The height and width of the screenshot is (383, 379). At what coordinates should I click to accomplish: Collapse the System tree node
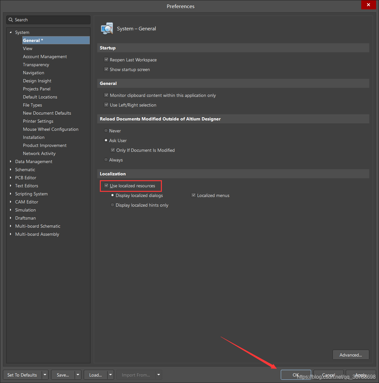pyautogui.click(x=11, y=32)
